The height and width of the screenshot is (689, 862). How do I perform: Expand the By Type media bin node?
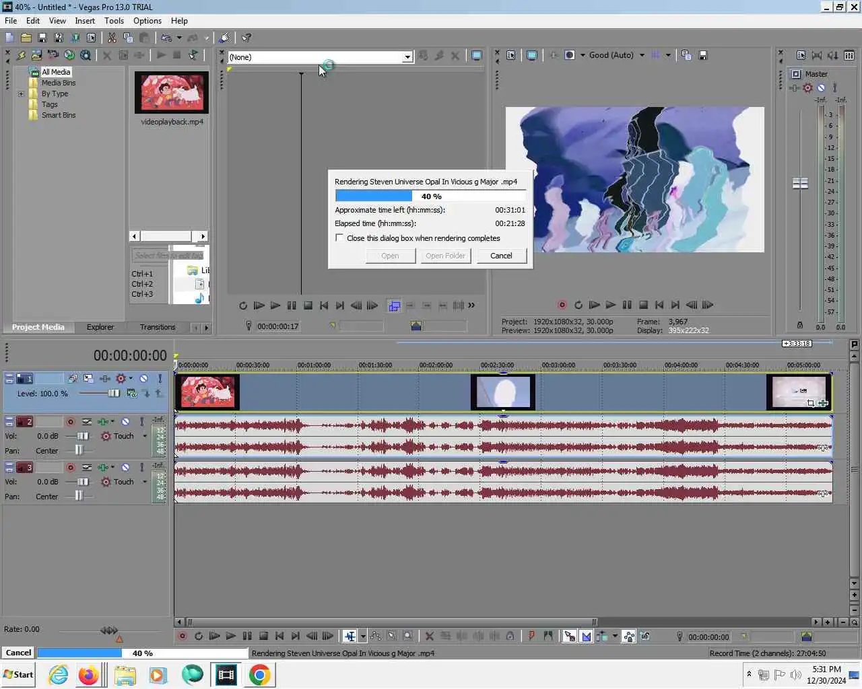[x=21, y=94]
